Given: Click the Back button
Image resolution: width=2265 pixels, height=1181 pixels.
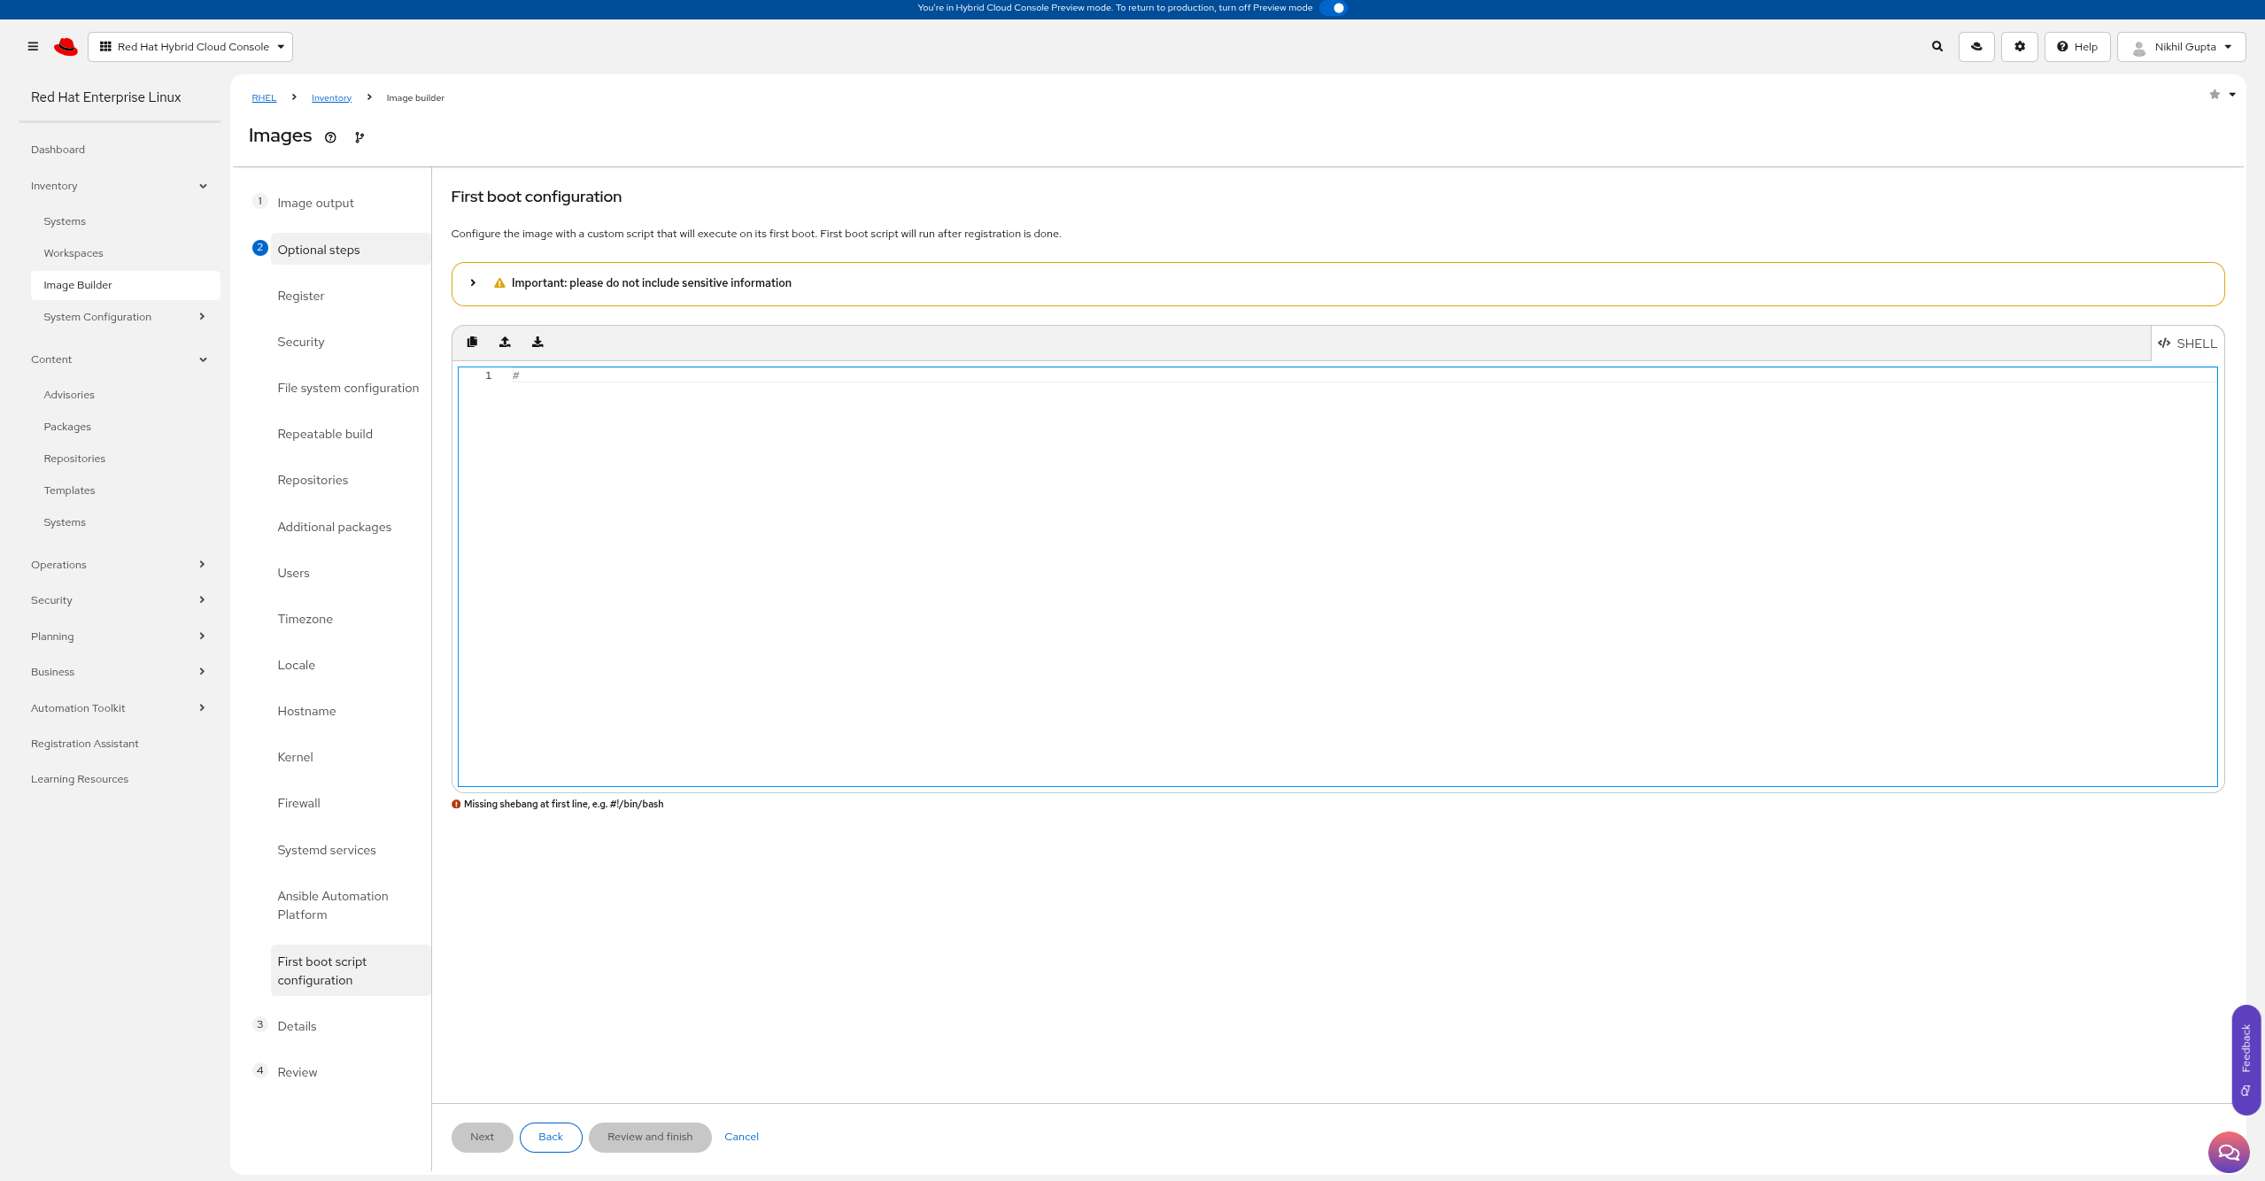Looking at the screenshot, I should [550, 1137].
